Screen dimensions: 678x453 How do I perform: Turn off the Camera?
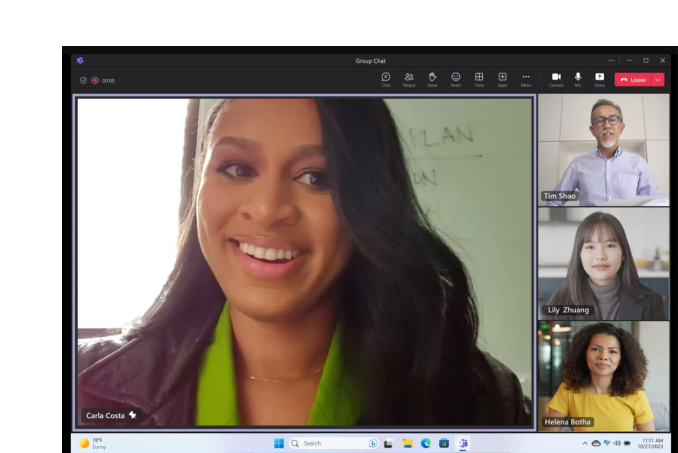point(556,79)
